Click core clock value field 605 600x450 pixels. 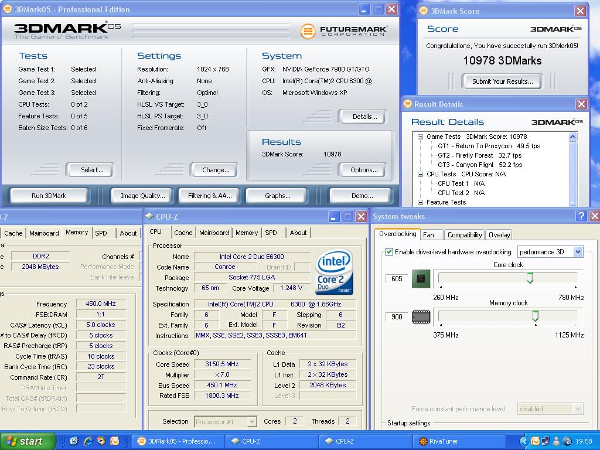[x=397, y=278]
